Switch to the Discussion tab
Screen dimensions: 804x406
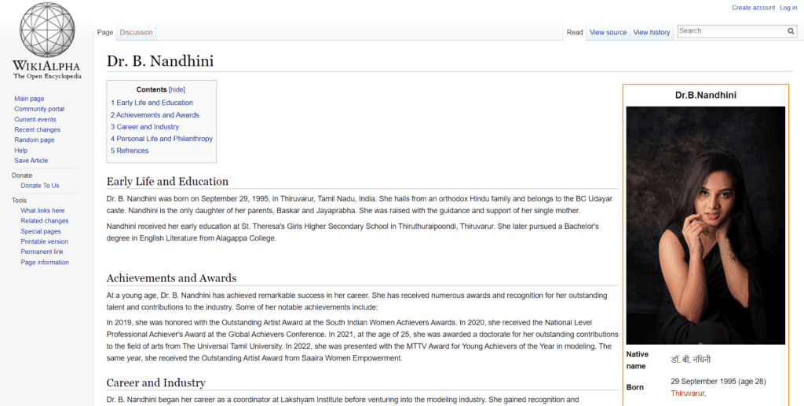tap(136, 32)
